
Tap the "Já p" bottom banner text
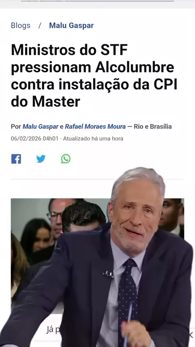[x=53, y=330]
